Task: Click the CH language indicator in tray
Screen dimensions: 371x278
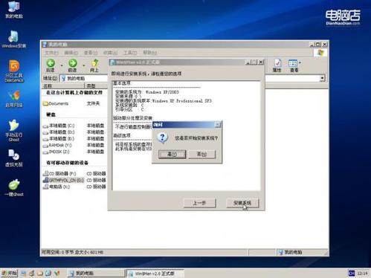Action: (x=351, y=273)
